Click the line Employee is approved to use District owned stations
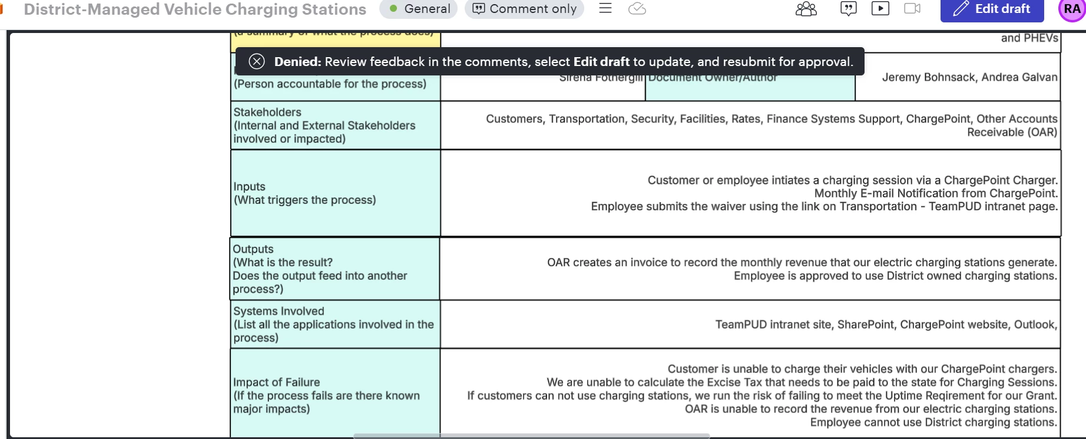This screenshot has width=1086, height=439. pos(895,276)
